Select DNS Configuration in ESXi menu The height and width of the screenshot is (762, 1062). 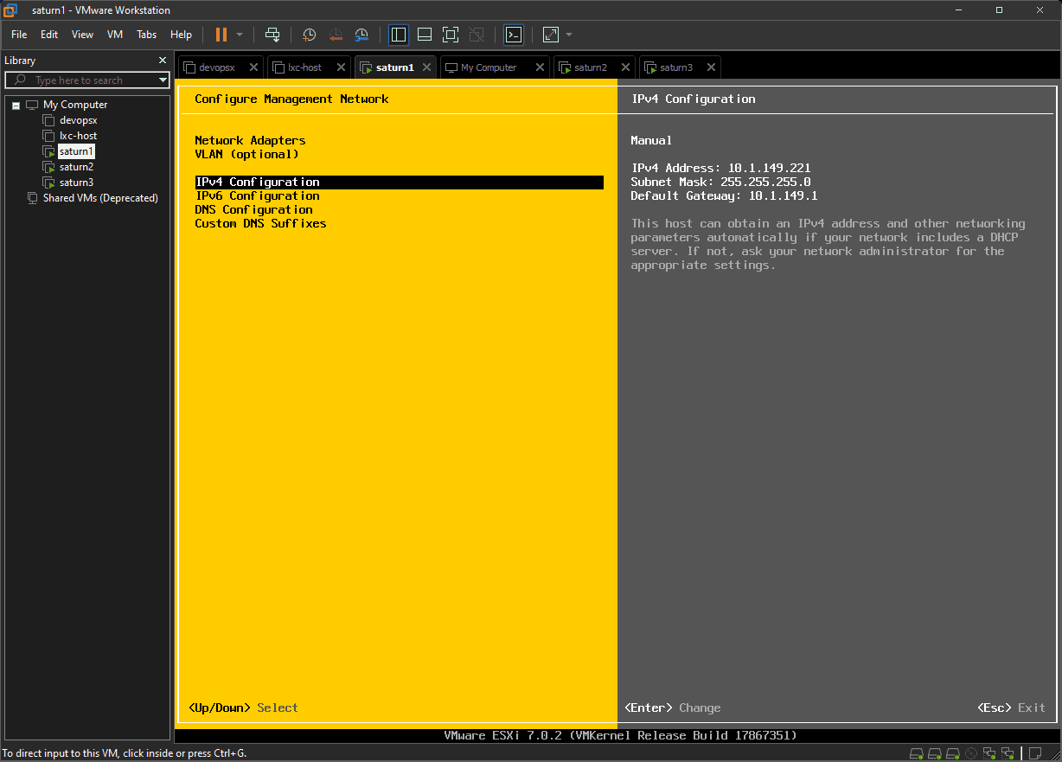253,209
